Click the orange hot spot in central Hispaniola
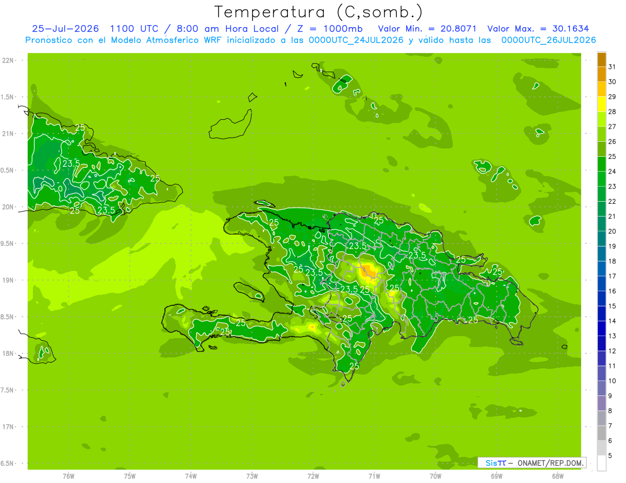626x483 pixels. click(x=368, y=271)
